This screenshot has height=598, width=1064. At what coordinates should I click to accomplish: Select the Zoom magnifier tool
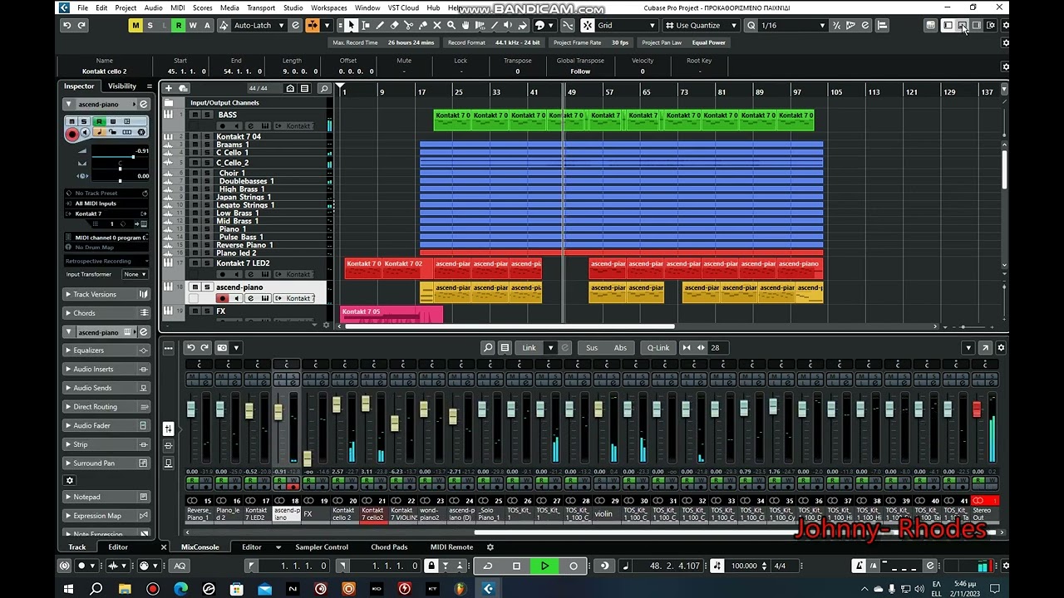pos(451,26)
